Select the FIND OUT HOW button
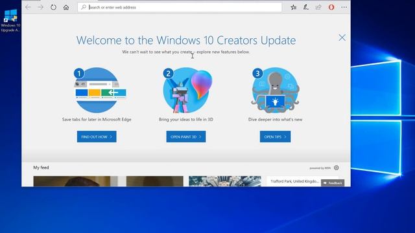The image size is (415, 233). click(97, 137)
